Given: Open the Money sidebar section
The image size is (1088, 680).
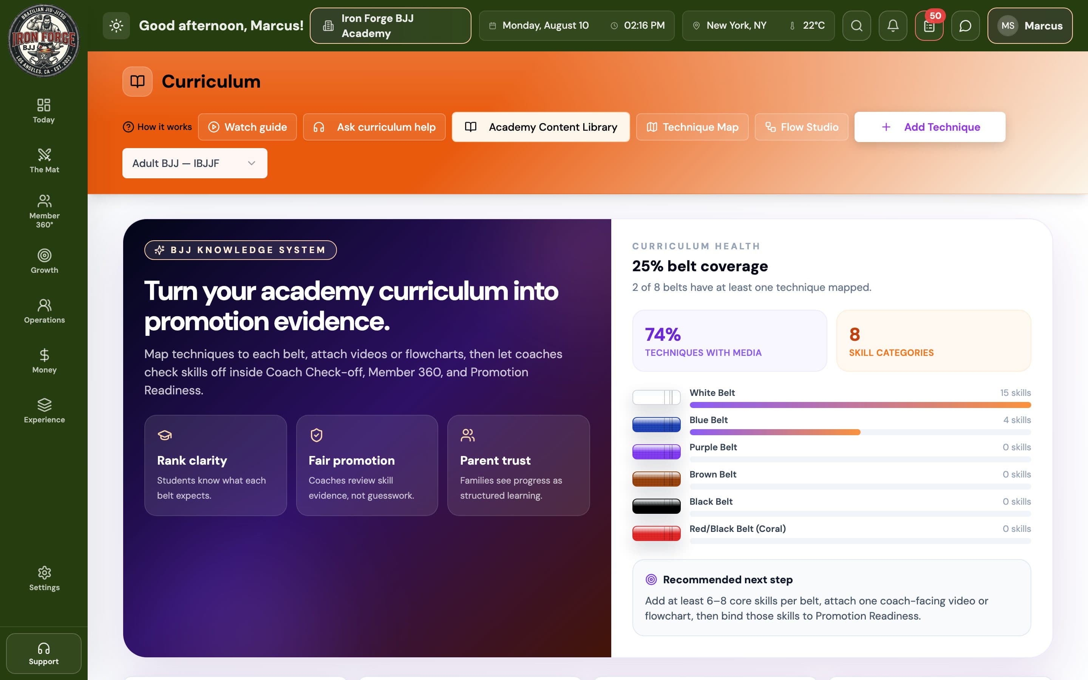Looking at the screenshot, I should click(43, 361).
